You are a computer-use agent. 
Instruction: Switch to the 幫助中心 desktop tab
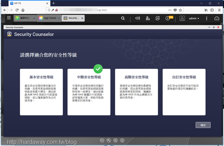(25, 18)
